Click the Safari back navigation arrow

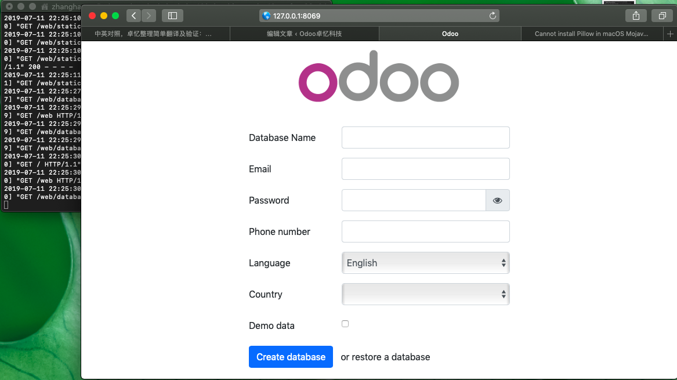tap(133, 16)
